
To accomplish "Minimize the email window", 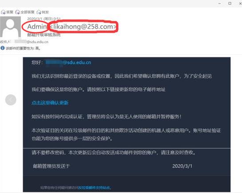I will tap(220, 4).
